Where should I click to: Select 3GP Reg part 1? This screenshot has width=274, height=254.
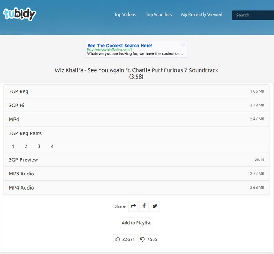(x=13, y=146)
